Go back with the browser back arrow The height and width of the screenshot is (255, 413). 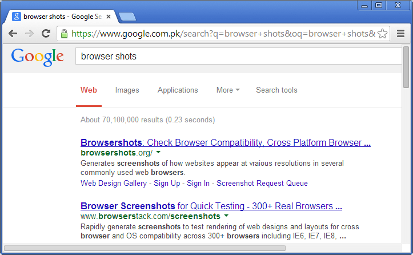tap(13, 34)
